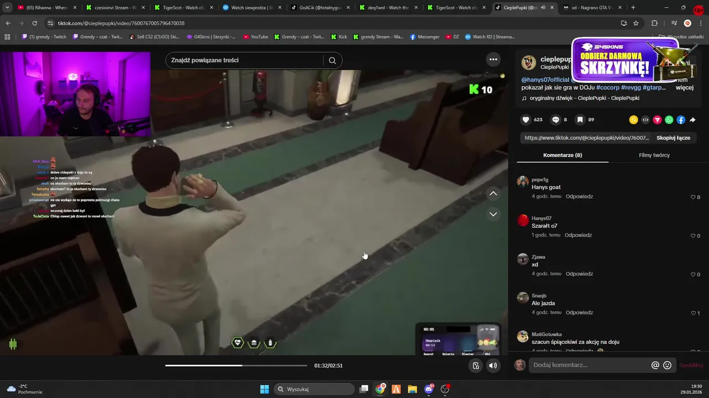This screenshot has height=398, width=709.
Task: Open the YouTube bookmark
Action: point(255,37)
